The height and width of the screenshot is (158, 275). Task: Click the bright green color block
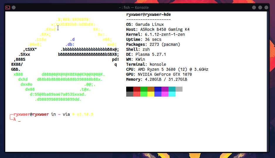point(144,94)
